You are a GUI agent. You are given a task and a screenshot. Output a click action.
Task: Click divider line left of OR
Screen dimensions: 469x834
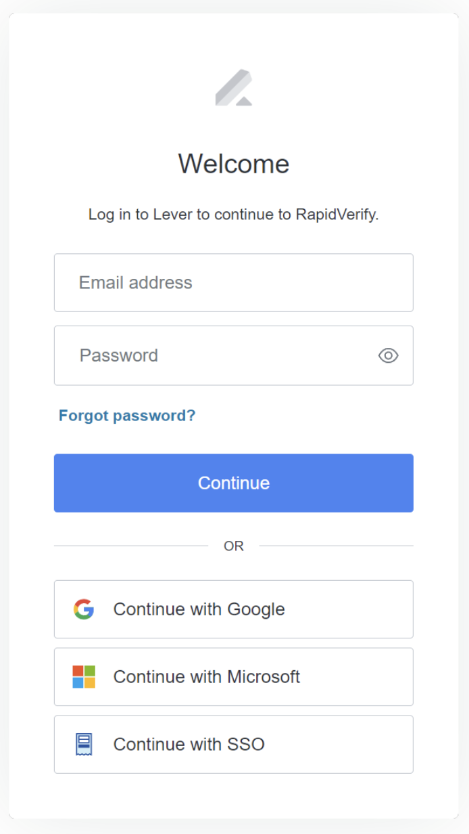[x=131, y=546]
